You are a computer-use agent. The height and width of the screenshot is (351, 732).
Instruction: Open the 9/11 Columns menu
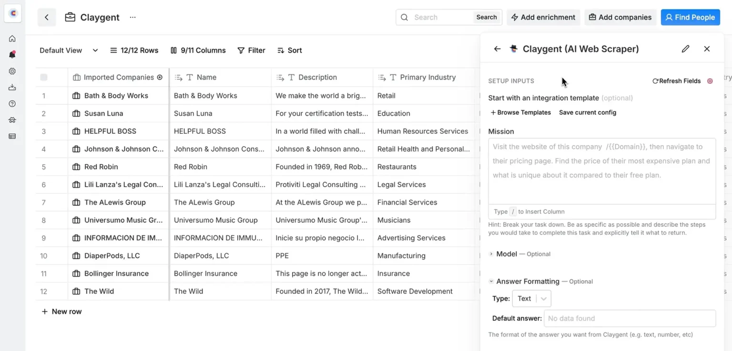click(198, 50)
